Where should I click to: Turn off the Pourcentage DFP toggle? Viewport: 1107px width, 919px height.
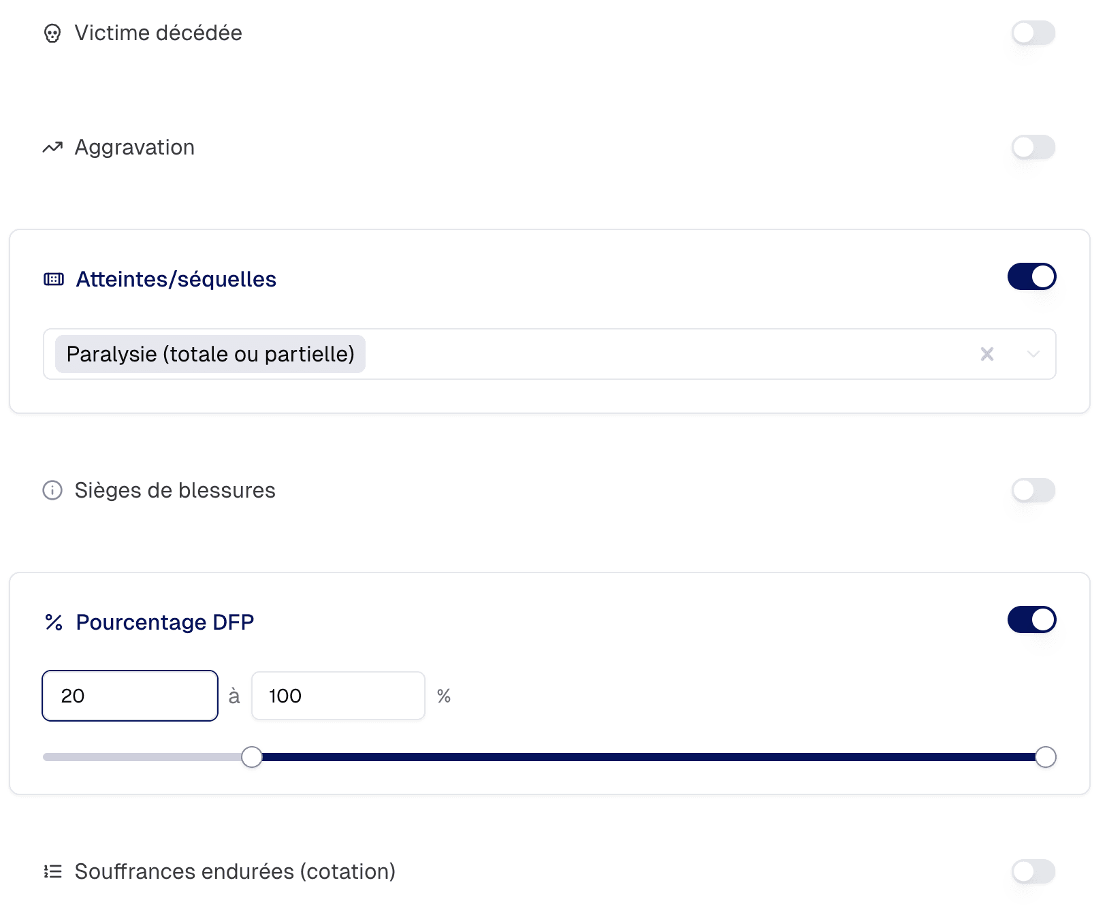click(x=1031, y=619)
